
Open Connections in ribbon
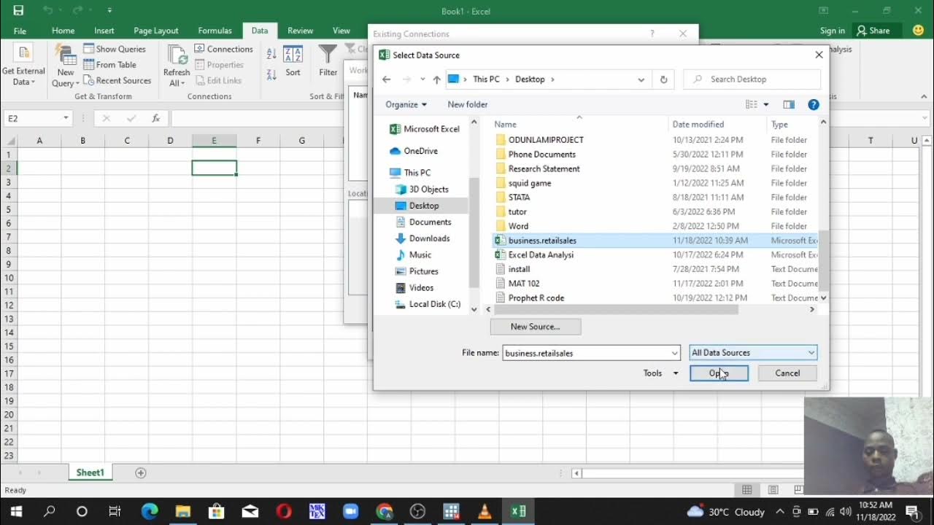coord(223,49)
